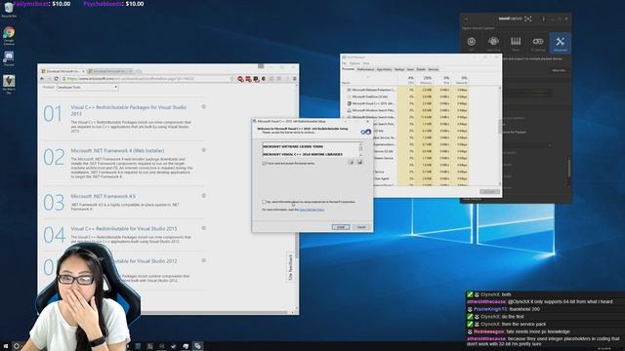Open the first circular tab icon in sound capture app
This screenshot has height=351, width=625.
(x=471, y=43)
